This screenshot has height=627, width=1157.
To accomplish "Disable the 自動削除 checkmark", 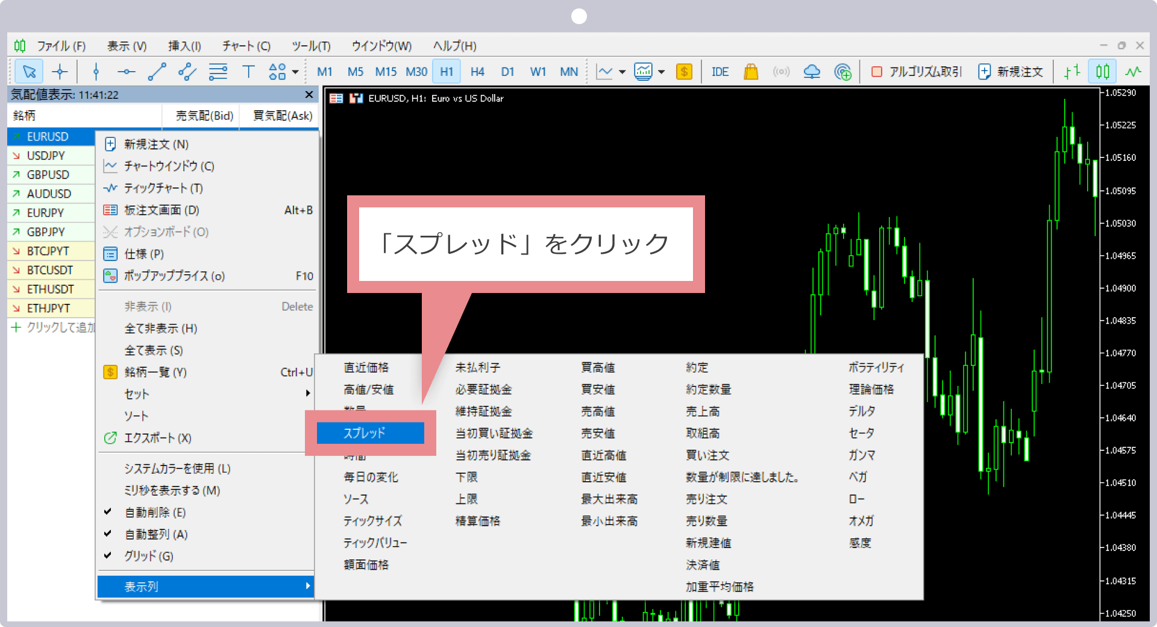I will coord(154,512).
